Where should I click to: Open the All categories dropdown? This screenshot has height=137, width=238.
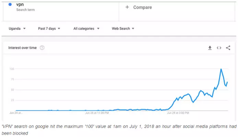click(x=86, y=29)
